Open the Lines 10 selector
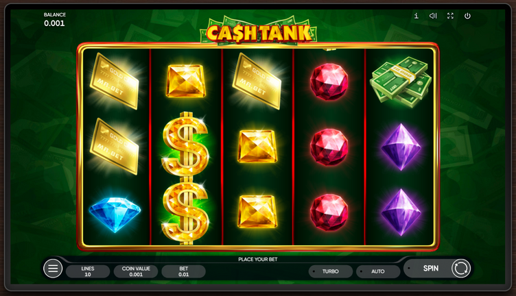 (88, 271)
